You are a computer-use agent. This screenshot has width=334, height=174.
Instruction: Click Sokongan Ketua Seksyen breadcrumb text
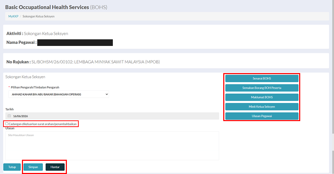(39, 16)
